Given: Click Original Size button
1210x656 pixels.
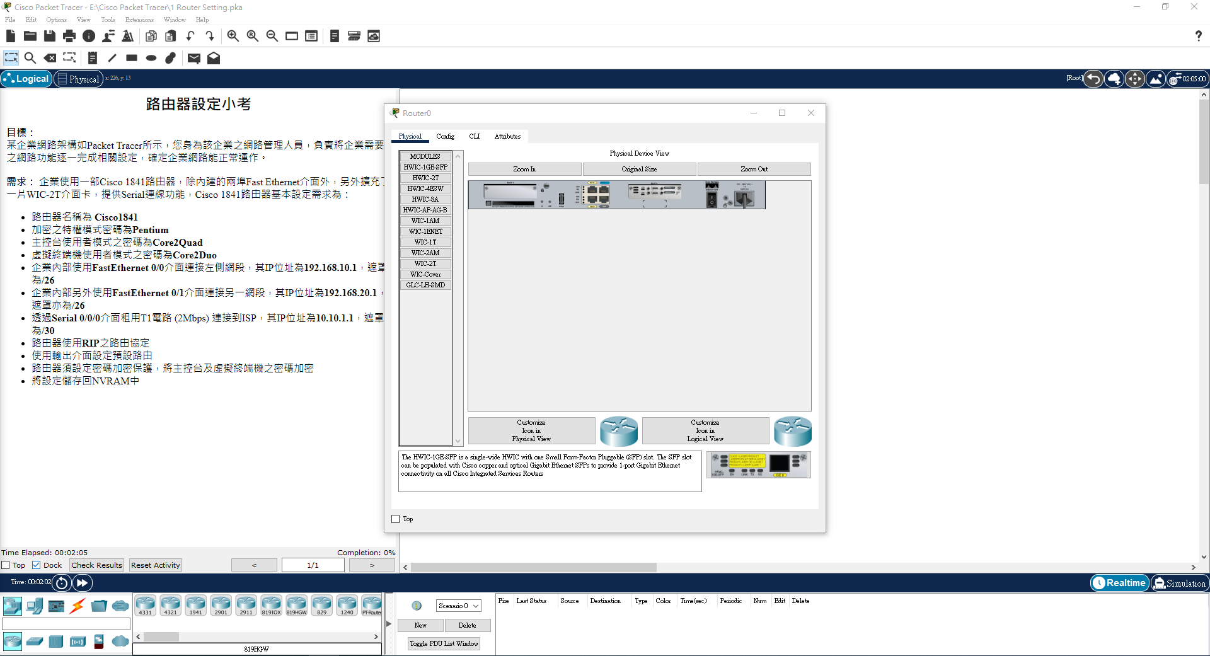Looking at the screenshot, I should pyautogui.click(x=639, y=169).
